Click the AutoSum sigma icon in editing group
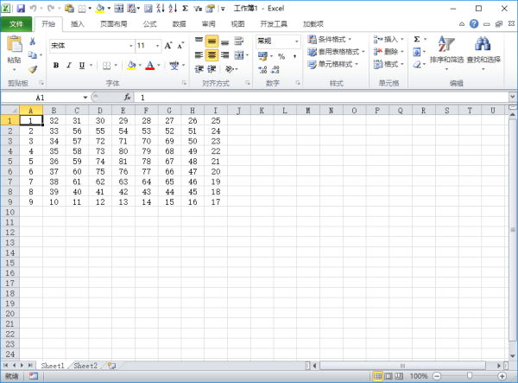 (417, 39)
